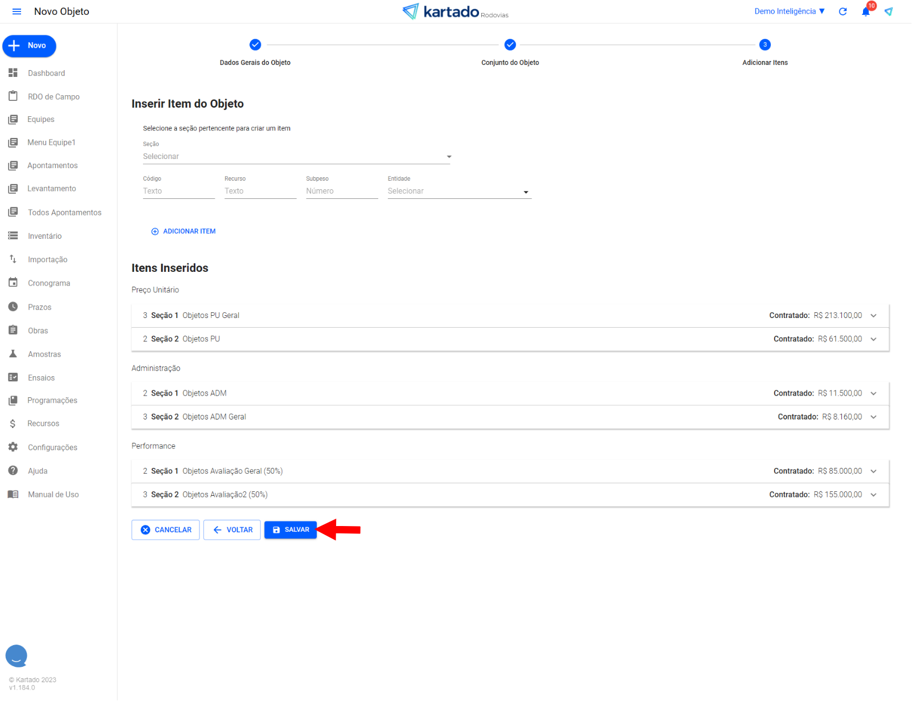Open the Entidade dropdown
The height and width of the screenshot is (701, 912).
coord(459,191)
